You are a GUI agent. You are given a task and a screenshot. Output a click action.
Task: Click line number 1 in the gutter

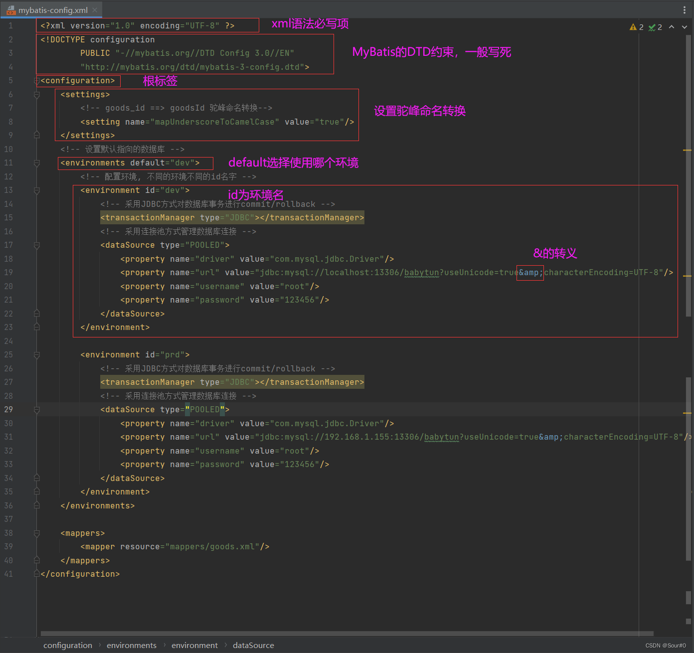10,26
